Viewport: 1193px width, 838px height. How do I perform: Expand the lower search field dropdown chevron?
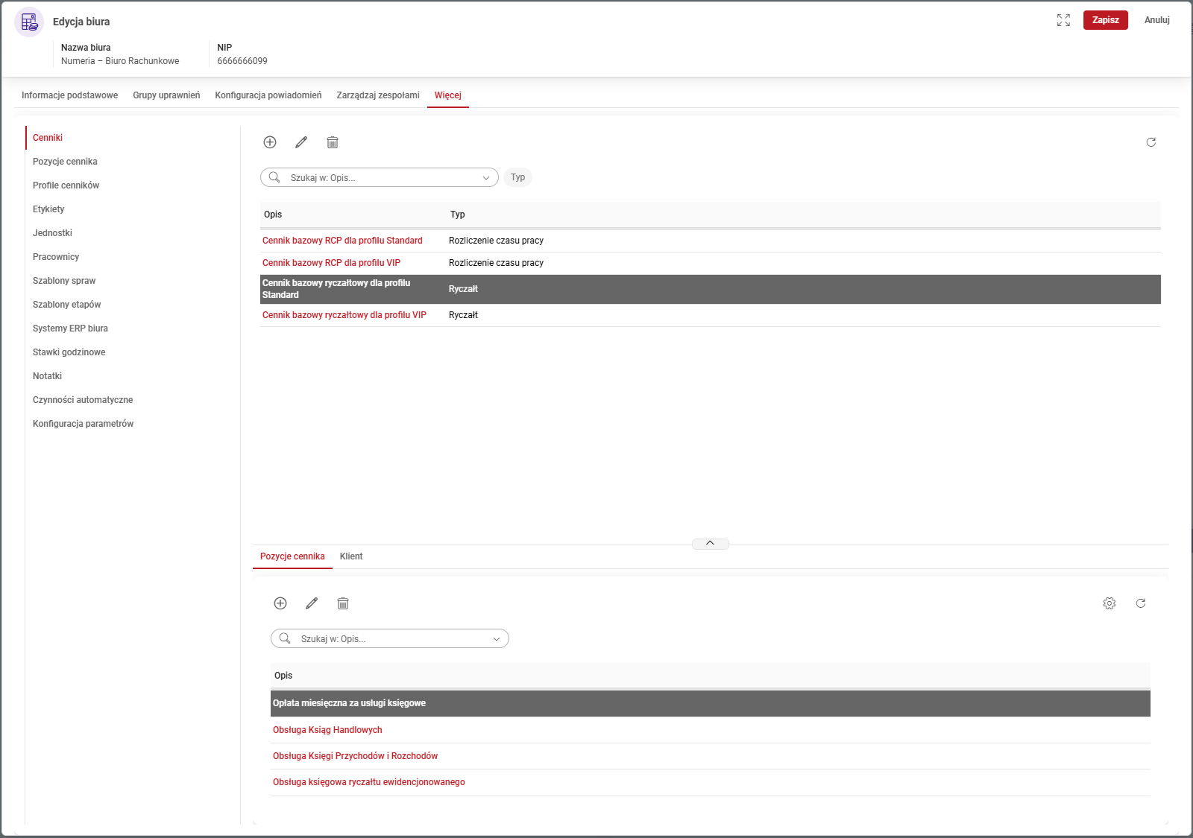pyautogui.click(x=497, y=639)
